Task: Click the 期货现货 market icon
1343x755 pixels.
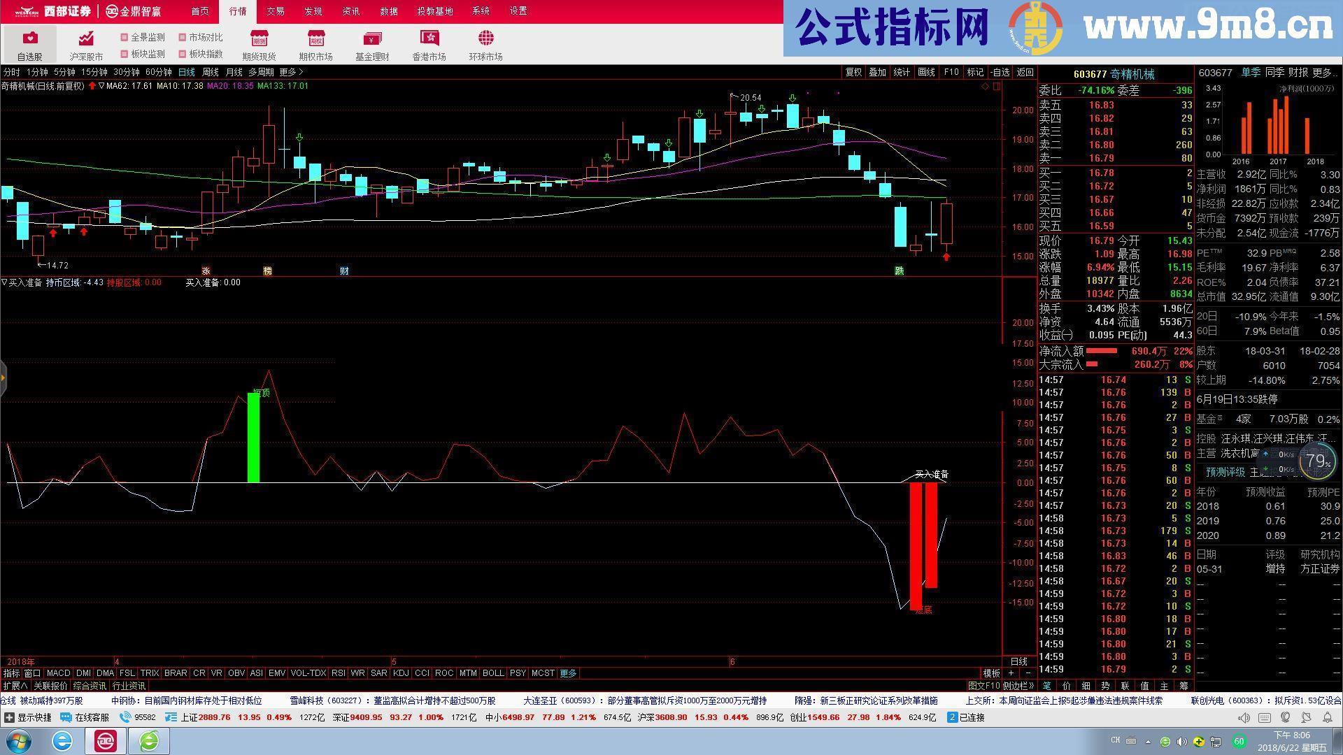Action: coord(259,42)
